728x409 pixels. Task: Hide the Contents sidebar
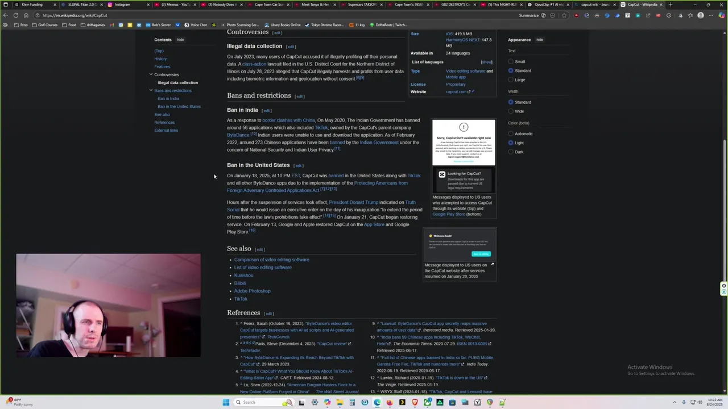(180, 40)
